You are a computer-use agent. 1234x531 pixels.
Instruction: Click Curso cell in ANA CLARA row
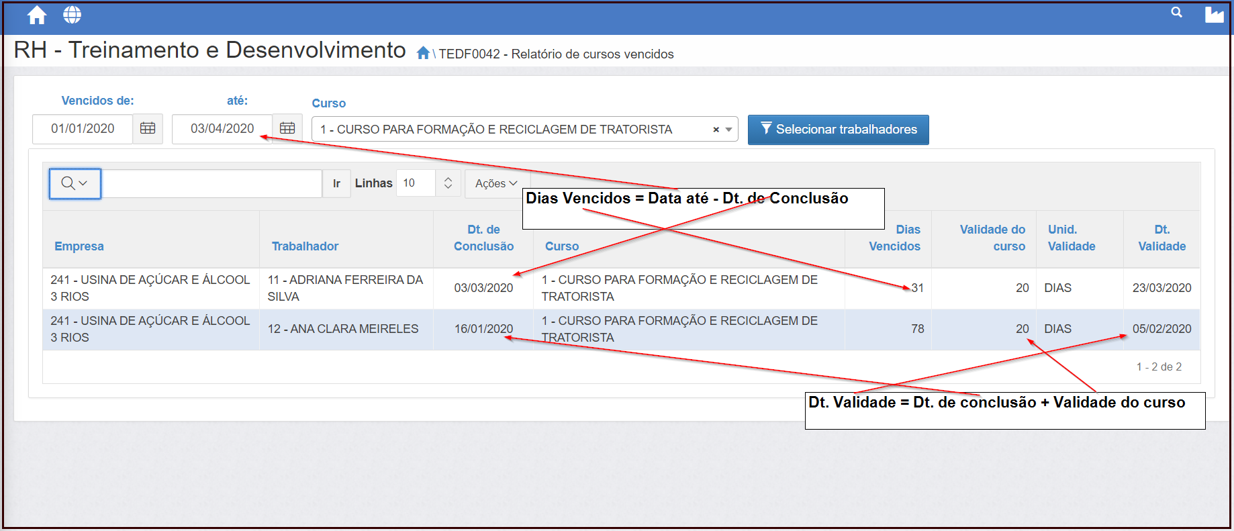point(689,329)
